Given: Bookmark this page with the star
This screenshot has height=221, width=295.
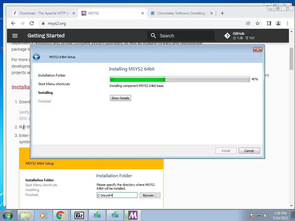Looking at the screenshot, I should point(258,23).
